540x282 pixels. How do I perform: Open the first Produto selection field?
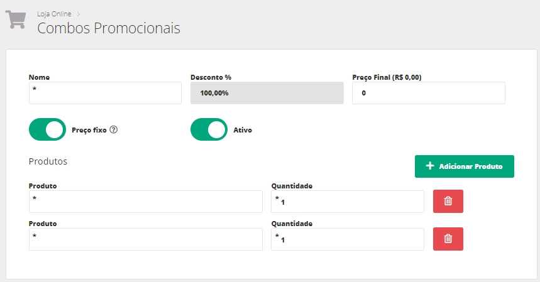145,202
